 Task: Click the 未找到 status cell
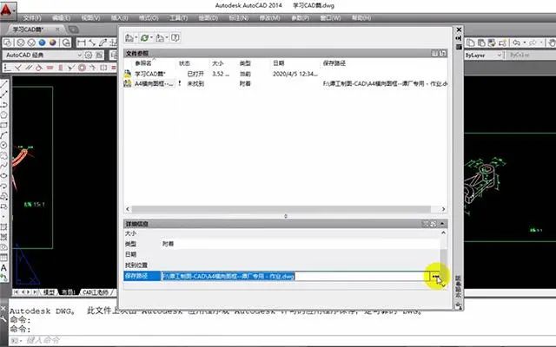(195, 83)
